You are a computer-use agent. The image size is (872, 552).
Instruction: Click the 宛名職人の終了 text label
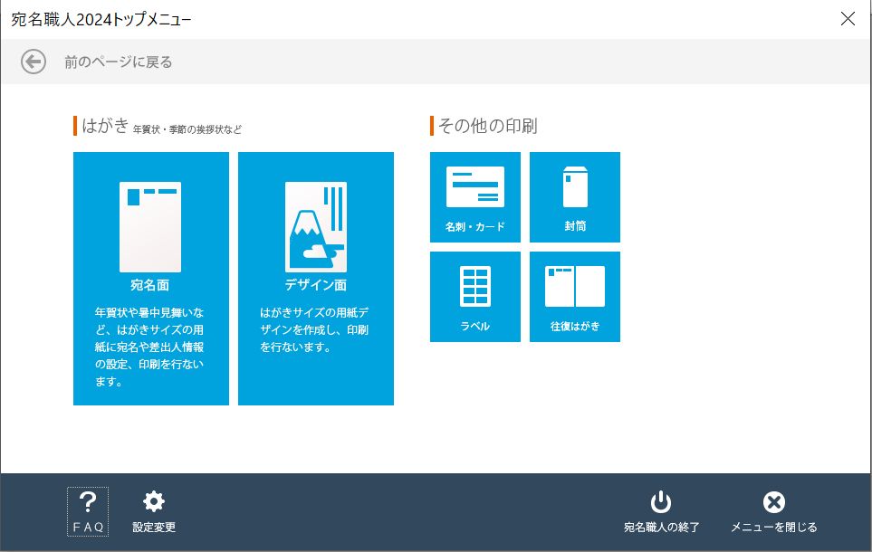(660, 525)
